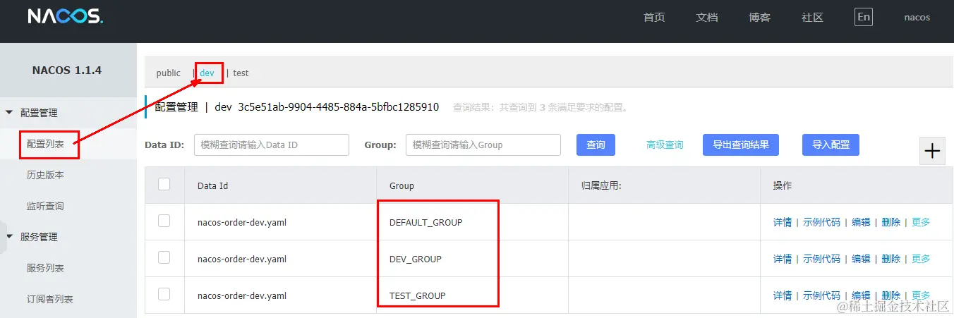Screen dimensions: 954x318
Task: Focus the Group search field
Action: tap(483, 145)
